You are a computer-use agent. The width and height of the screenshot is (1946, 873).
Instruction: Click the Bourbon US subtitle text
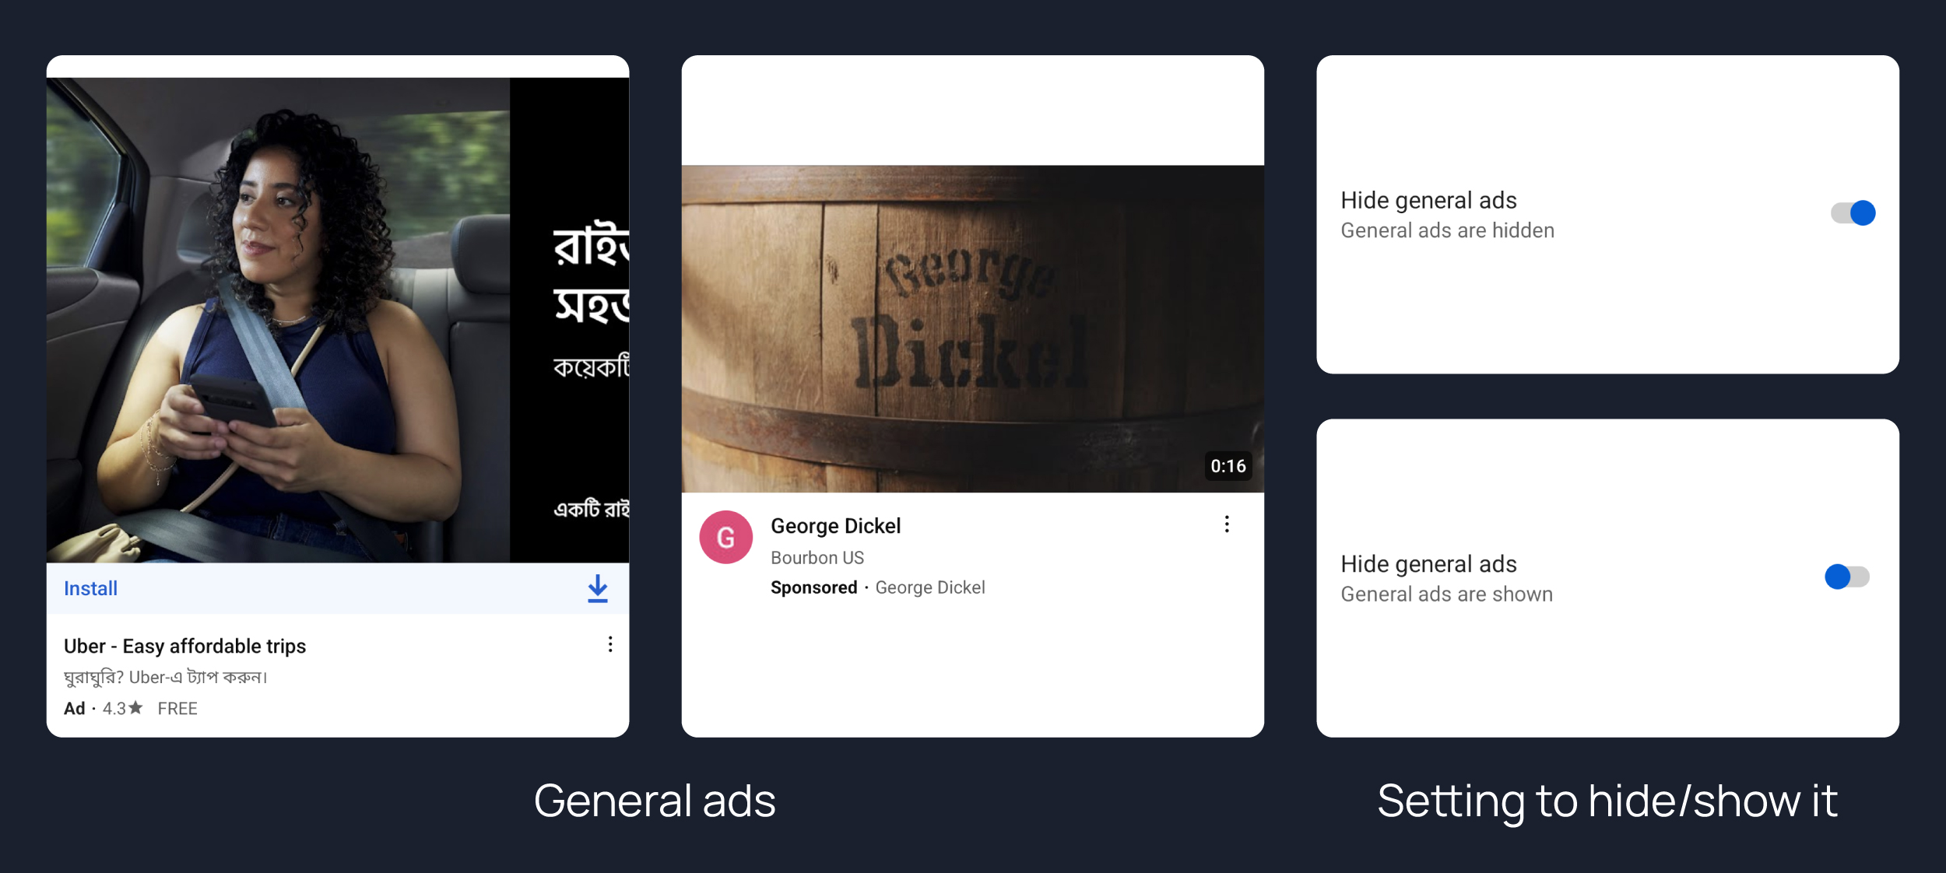[x=817, y=558]
